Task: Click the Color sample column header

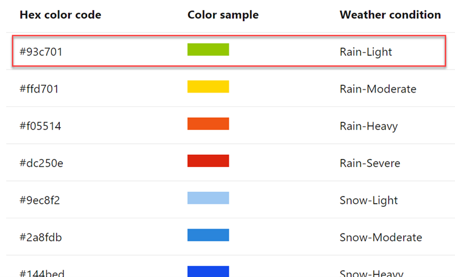Action: coord(223,15)
